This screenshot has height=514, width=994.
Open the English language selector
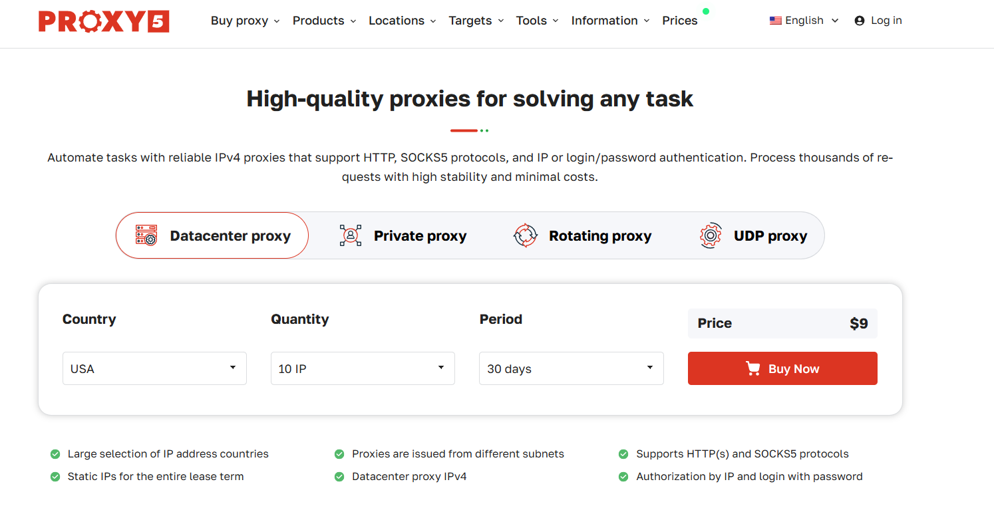click(x=804, y=21)
